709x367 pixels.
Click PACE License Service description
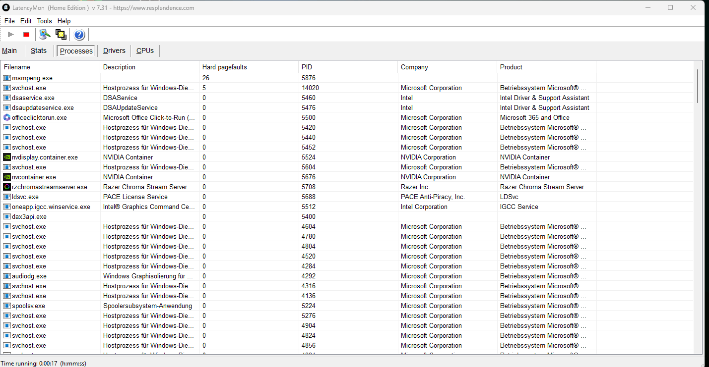(x=135, y=197)
